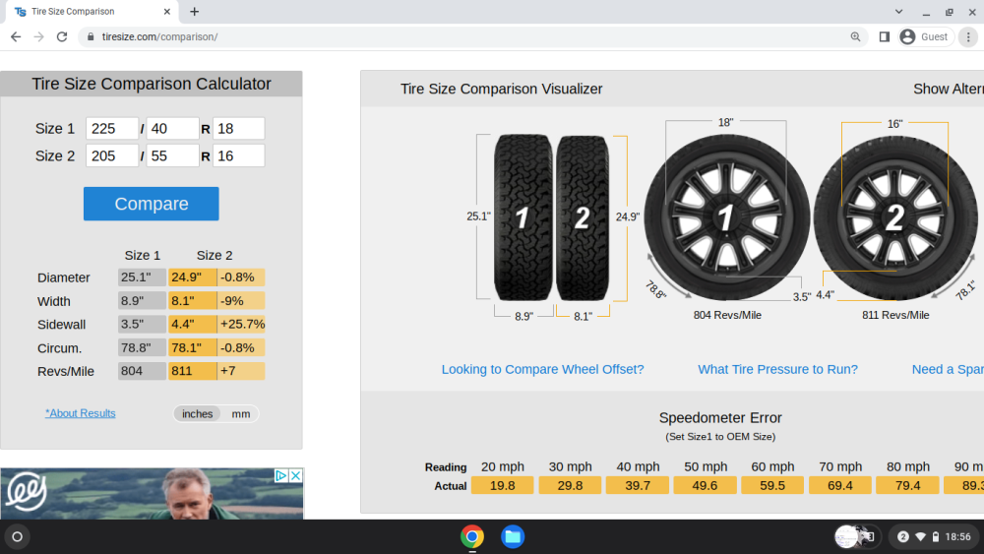Click wheel 2 side-view image
The image size is (984, 554).
pyautogui.click(x=895, y=217)
